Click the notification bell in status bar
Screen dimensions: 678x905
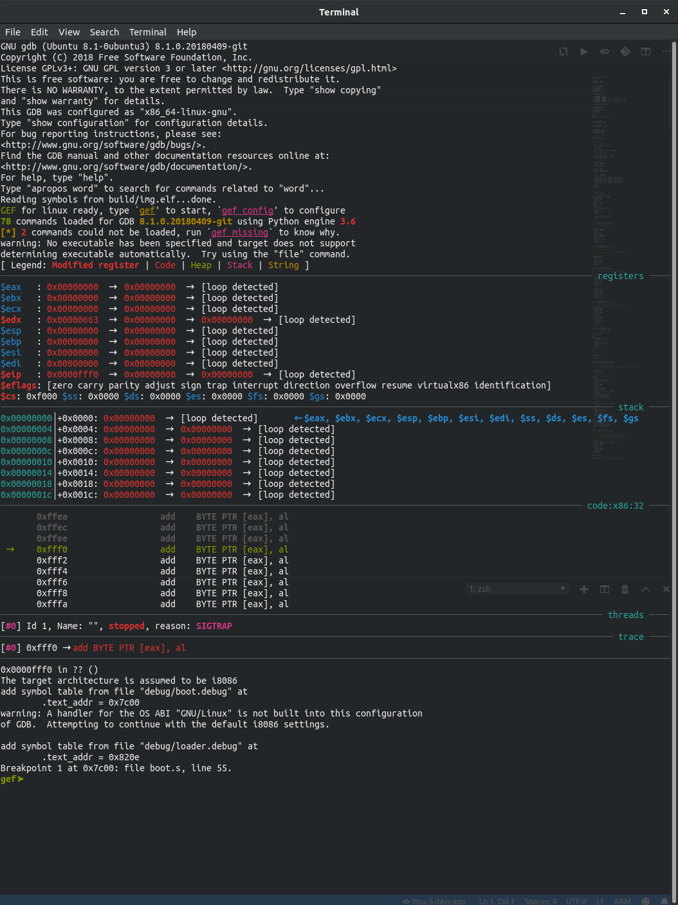click(664, 901)
